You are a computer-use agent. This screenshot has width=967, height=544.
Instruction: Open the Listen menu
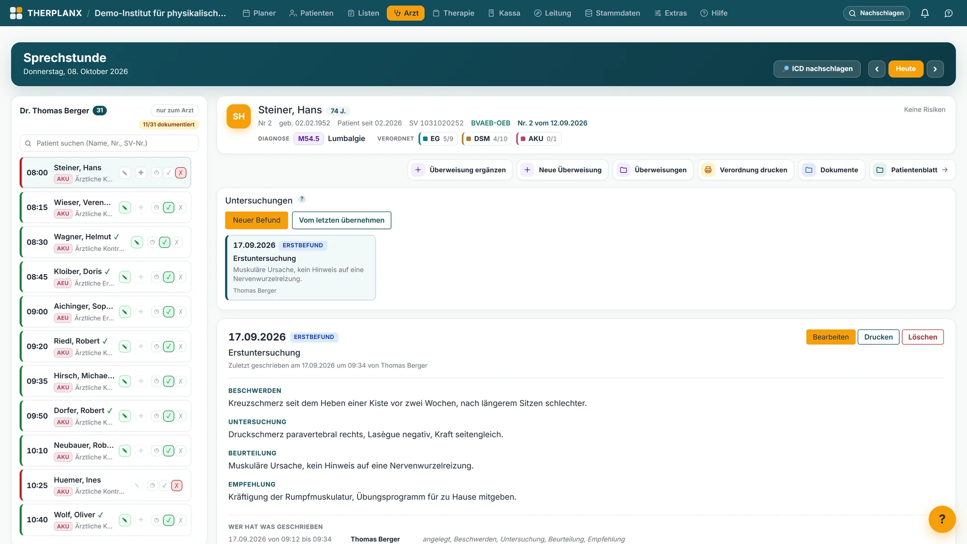[364, 13]
